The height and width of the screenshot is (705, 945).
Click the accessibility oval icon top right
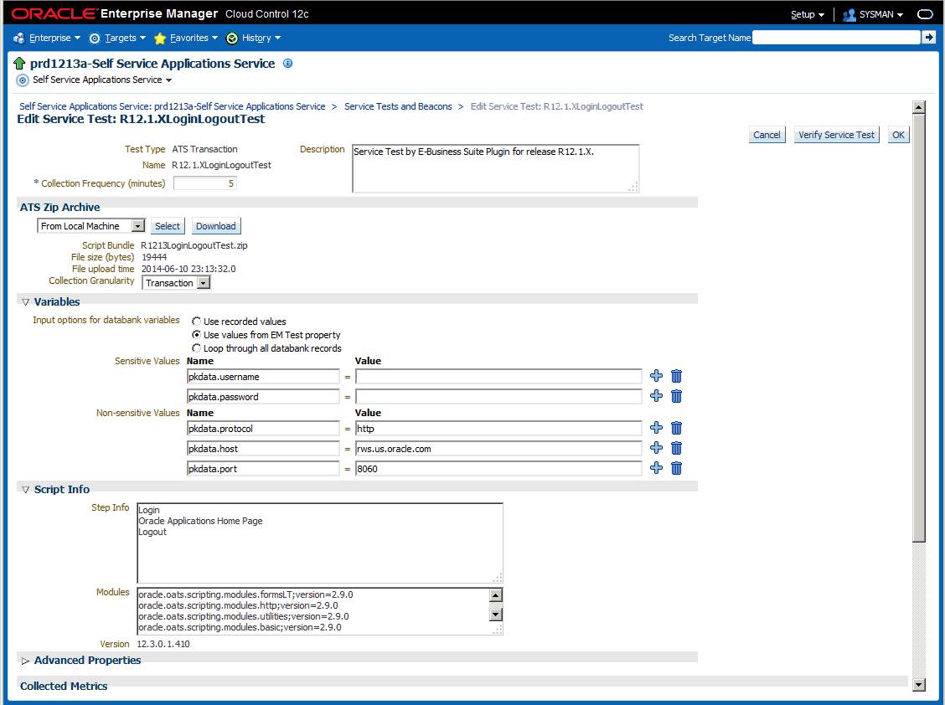click(x=925, y=14)
